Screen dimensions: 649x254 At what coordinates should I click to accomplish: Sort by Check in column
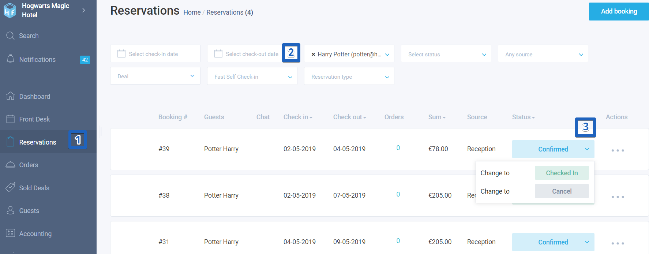tap(298, 117)
